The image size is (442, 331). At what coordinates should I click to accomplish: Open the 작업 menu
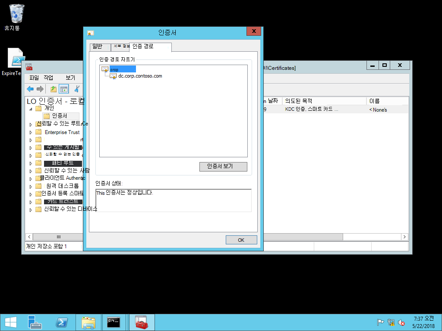[x=48, y=78]
